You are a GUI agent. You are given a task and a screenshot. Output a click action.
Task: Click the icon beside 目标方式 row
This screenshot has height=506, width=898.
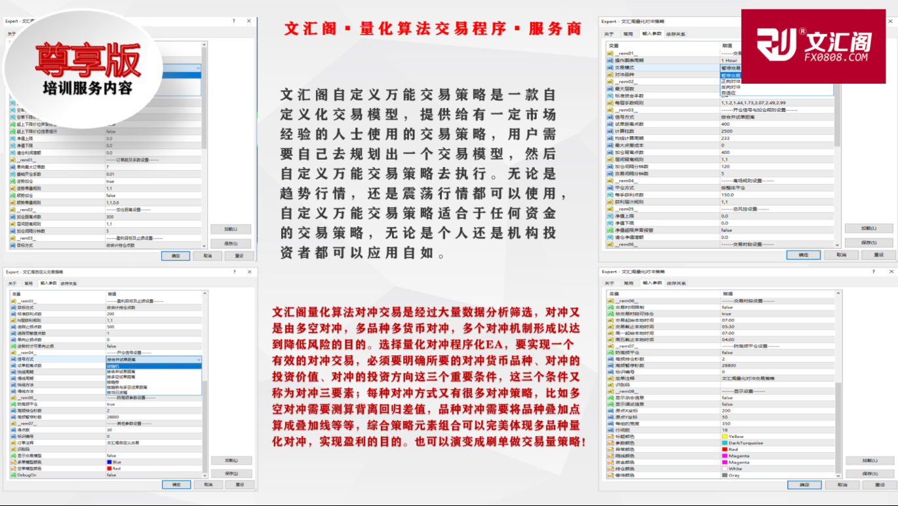12,308
